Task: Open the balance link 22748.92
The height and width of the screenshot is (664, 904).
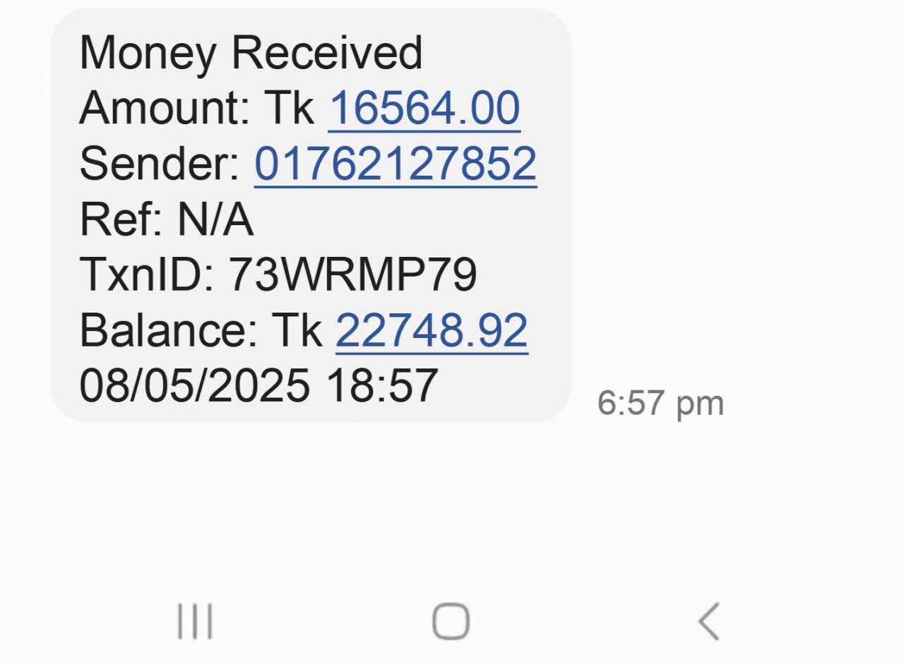Action: click(x=432, y=330)
